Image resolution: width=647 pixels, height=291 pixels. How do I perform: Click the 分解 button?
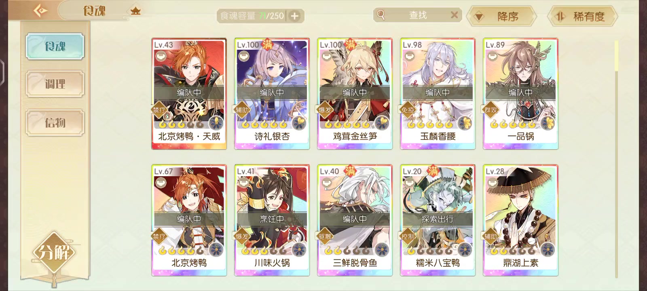tap(55, 253)
